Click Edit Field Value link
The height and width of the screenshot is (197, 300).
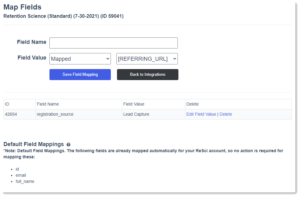click(201, 114)
